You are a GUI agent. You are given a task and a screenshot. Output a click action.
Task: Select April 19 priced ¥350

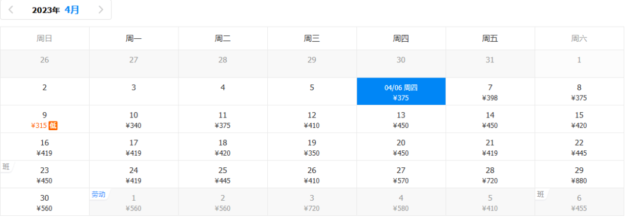pos(312,146)
